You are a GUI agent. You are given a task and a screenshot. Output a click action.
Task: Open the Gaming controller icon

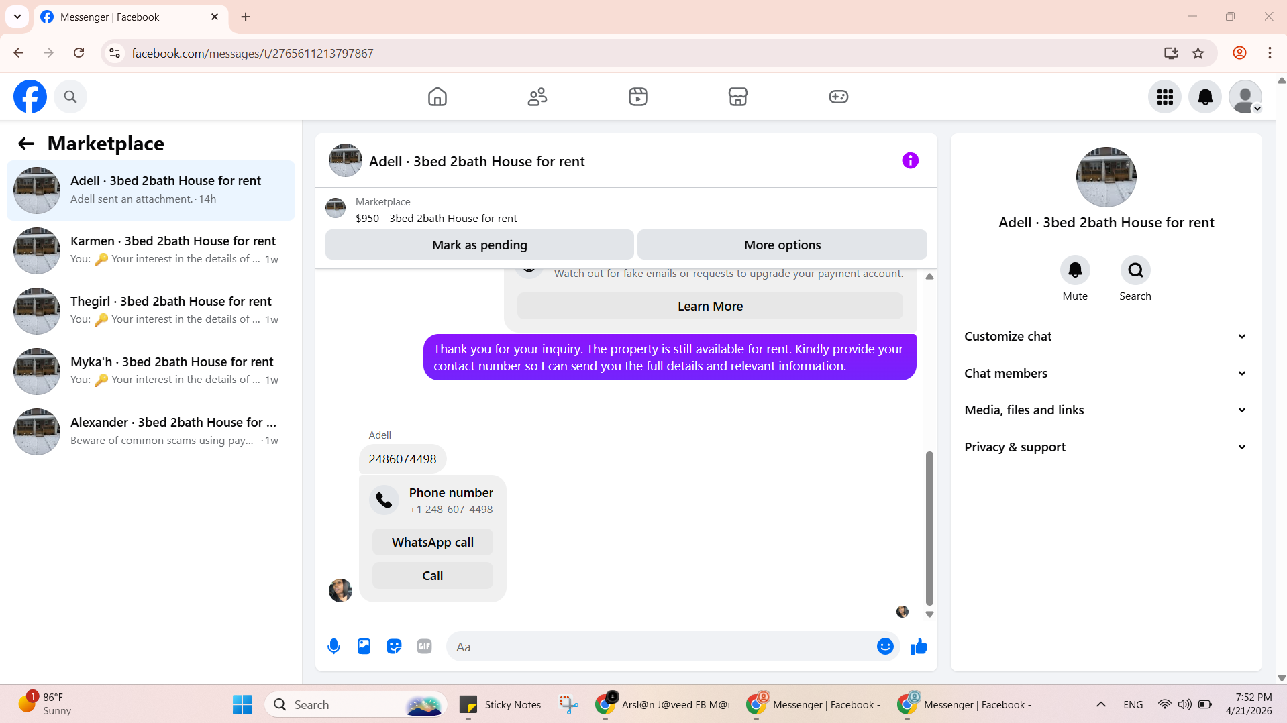tap(839, 97)
